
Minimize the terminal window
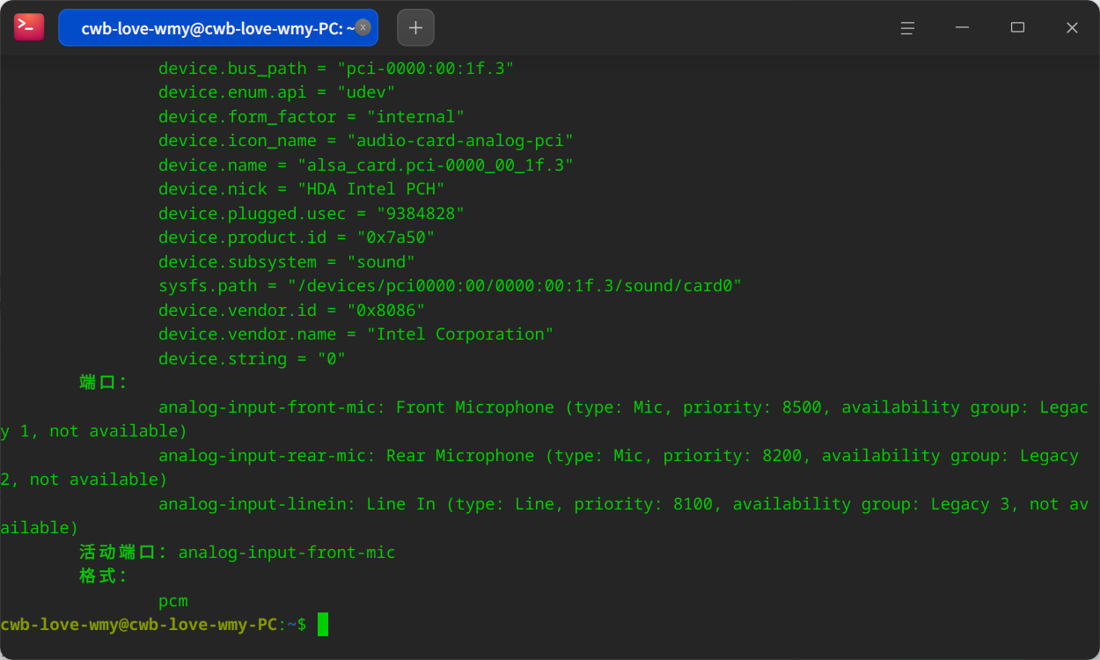click(x=962, y=28)
